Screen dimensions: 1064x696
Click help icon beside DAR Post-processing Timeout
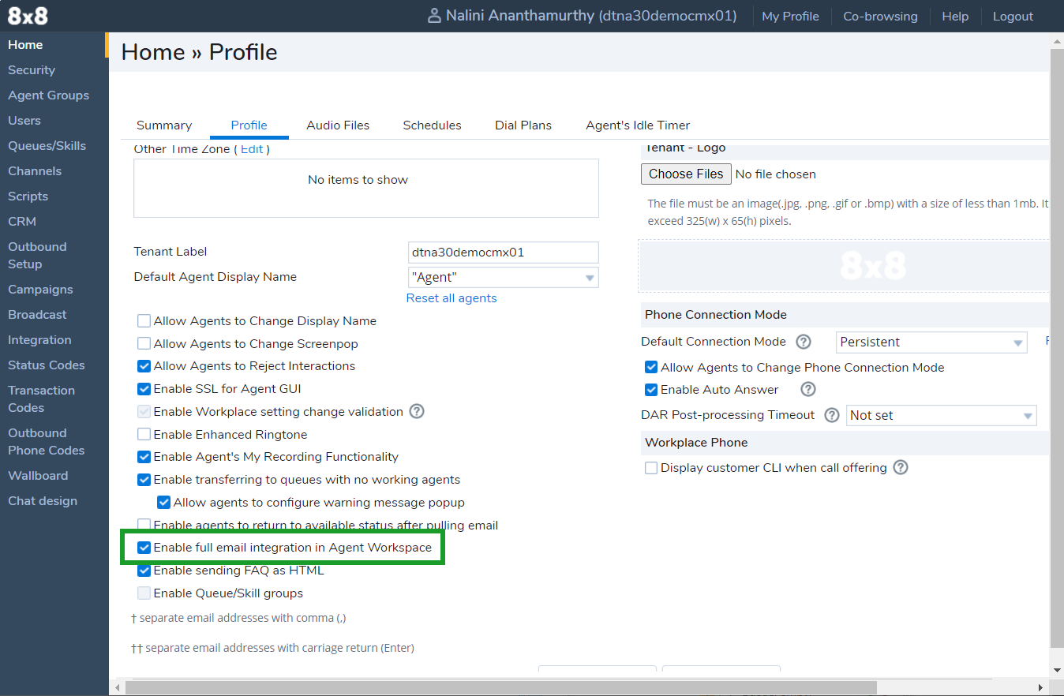831,415
